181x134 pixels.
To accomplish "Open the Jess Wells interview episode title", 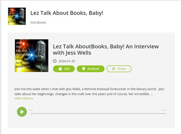I will [x=106, y=50].
